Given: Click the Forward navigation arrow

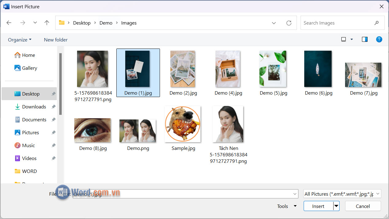Looking at the screenshot, I should [x=22, y=23].
